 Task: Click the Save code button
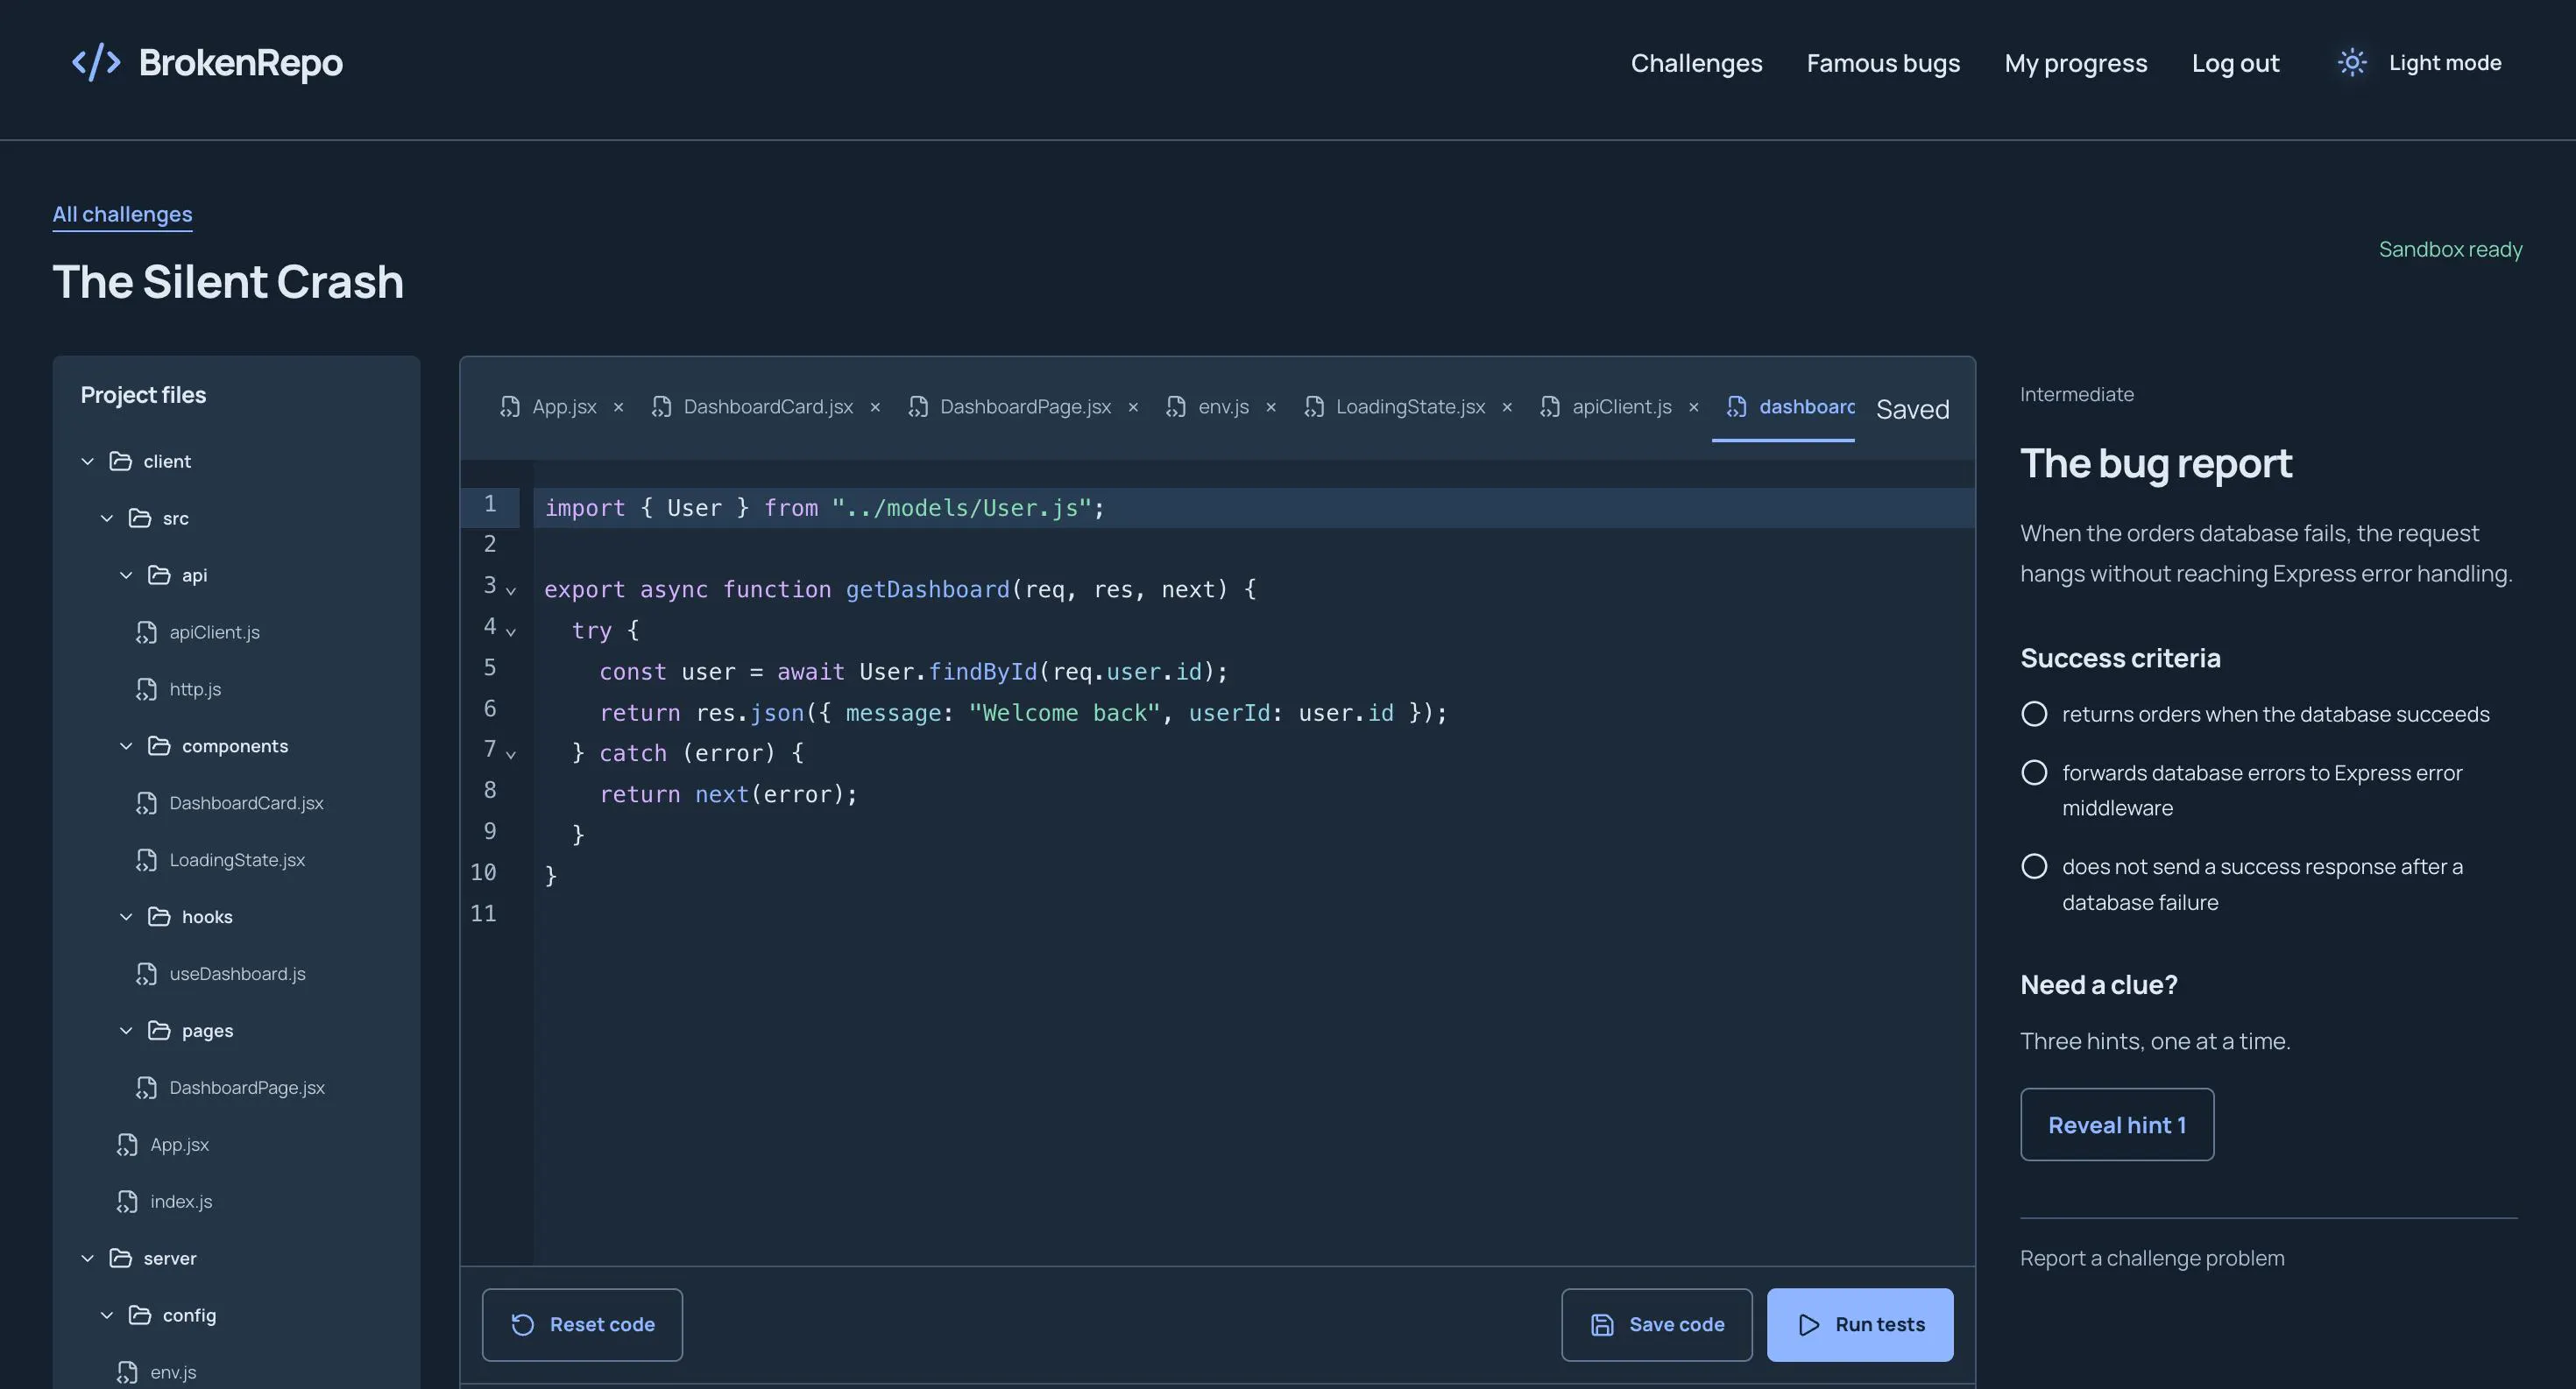(1656, 1324)
